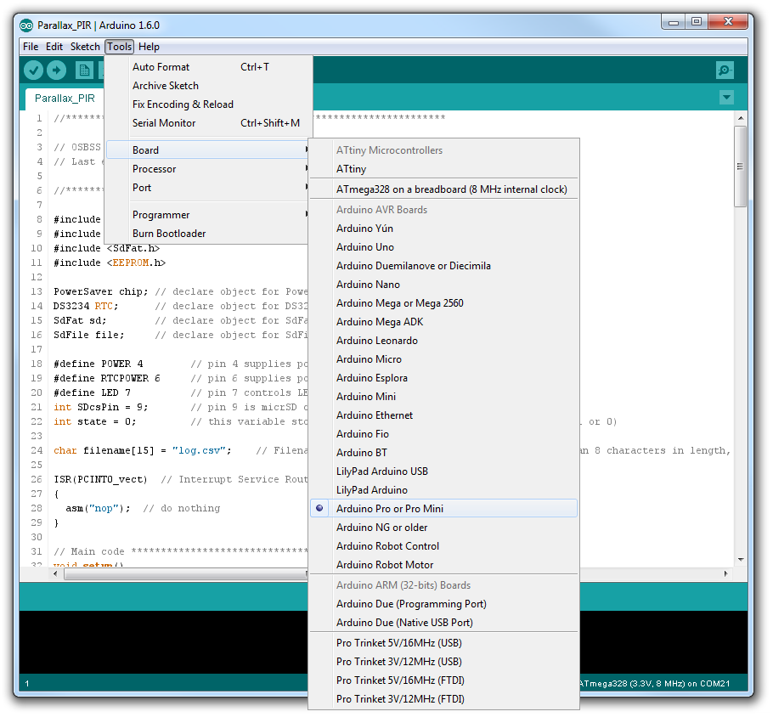Open Serial Monitor magnifier icon in toolbar
773x717 pixels.
click(725, 70)
